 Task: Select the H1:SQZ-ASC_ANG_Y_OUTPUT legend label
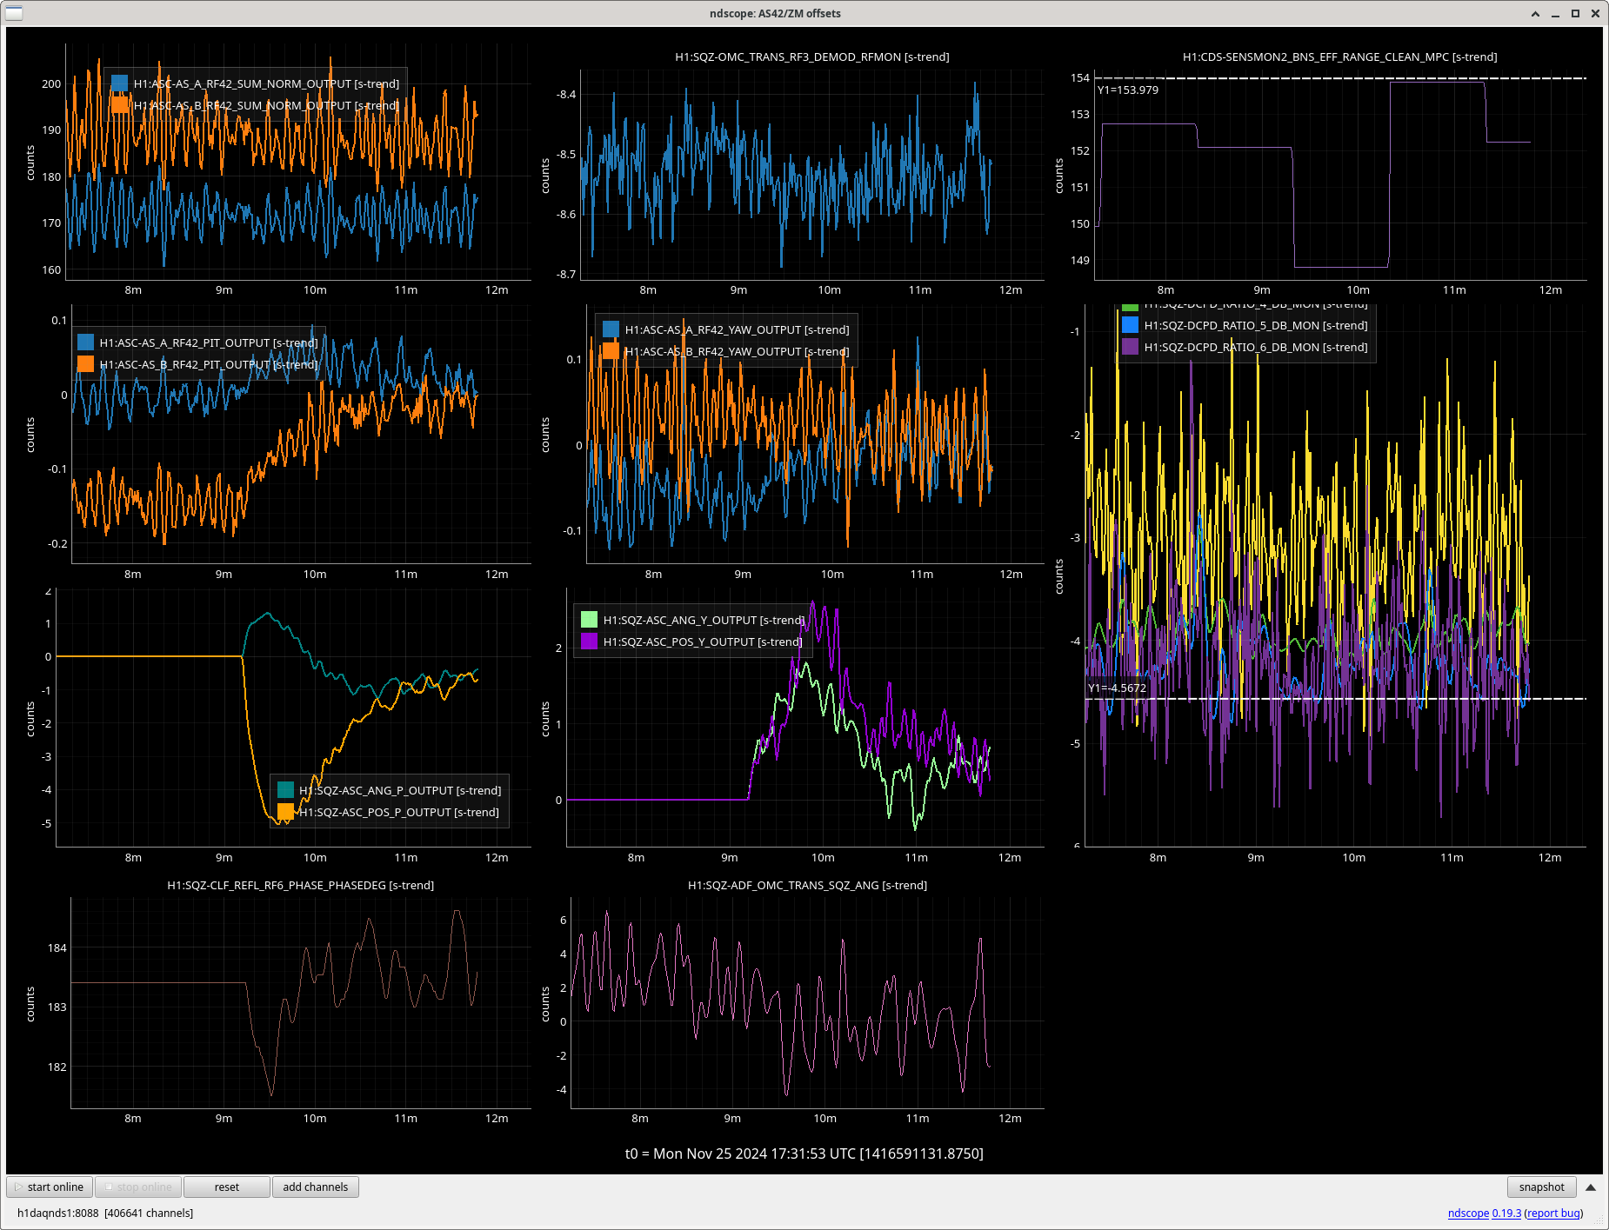[704, 620]
